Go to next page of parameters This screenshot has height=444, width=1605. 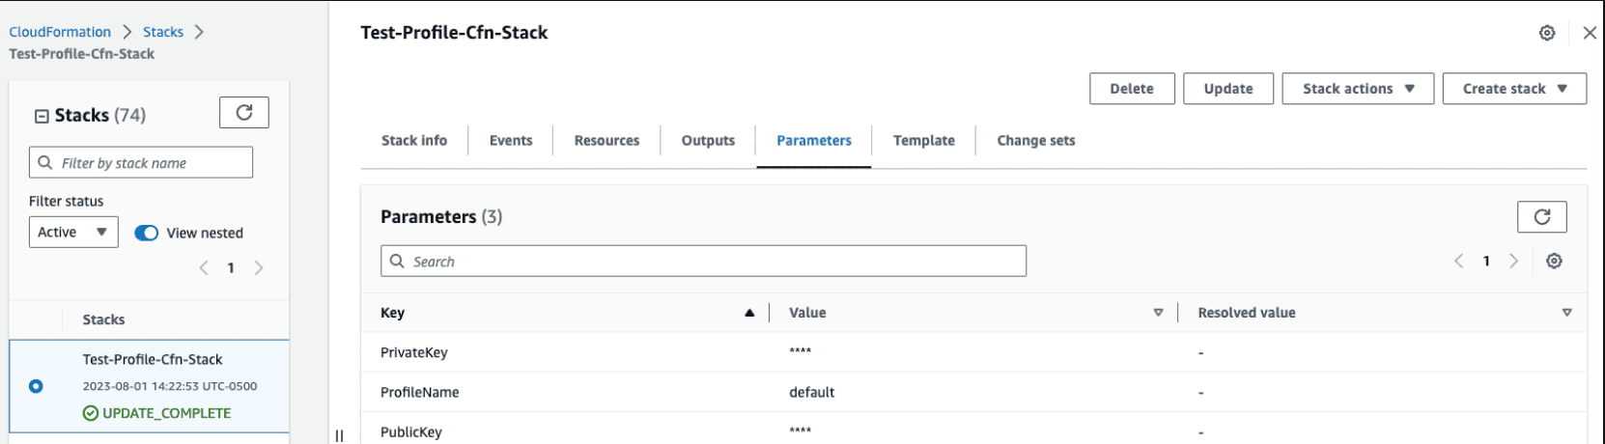(x=1513, y=262)
